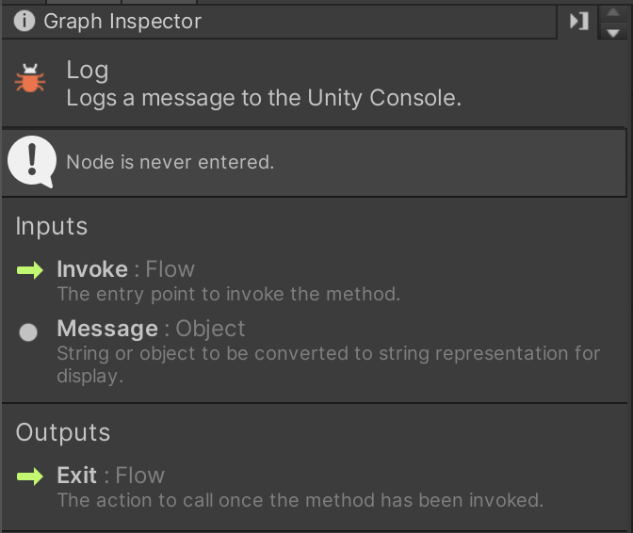633x533 pixels.
Task: Click the warning exclamation speech bubble icon
Action: (31, 161)
